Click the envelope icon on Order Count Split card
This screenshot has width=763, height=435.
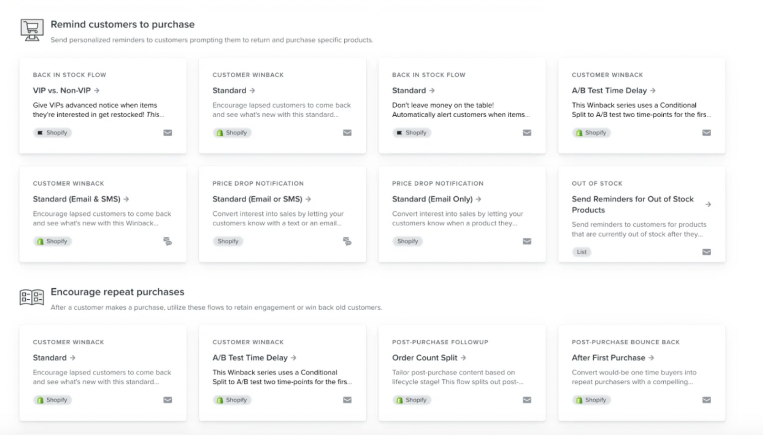coord(527,400)
